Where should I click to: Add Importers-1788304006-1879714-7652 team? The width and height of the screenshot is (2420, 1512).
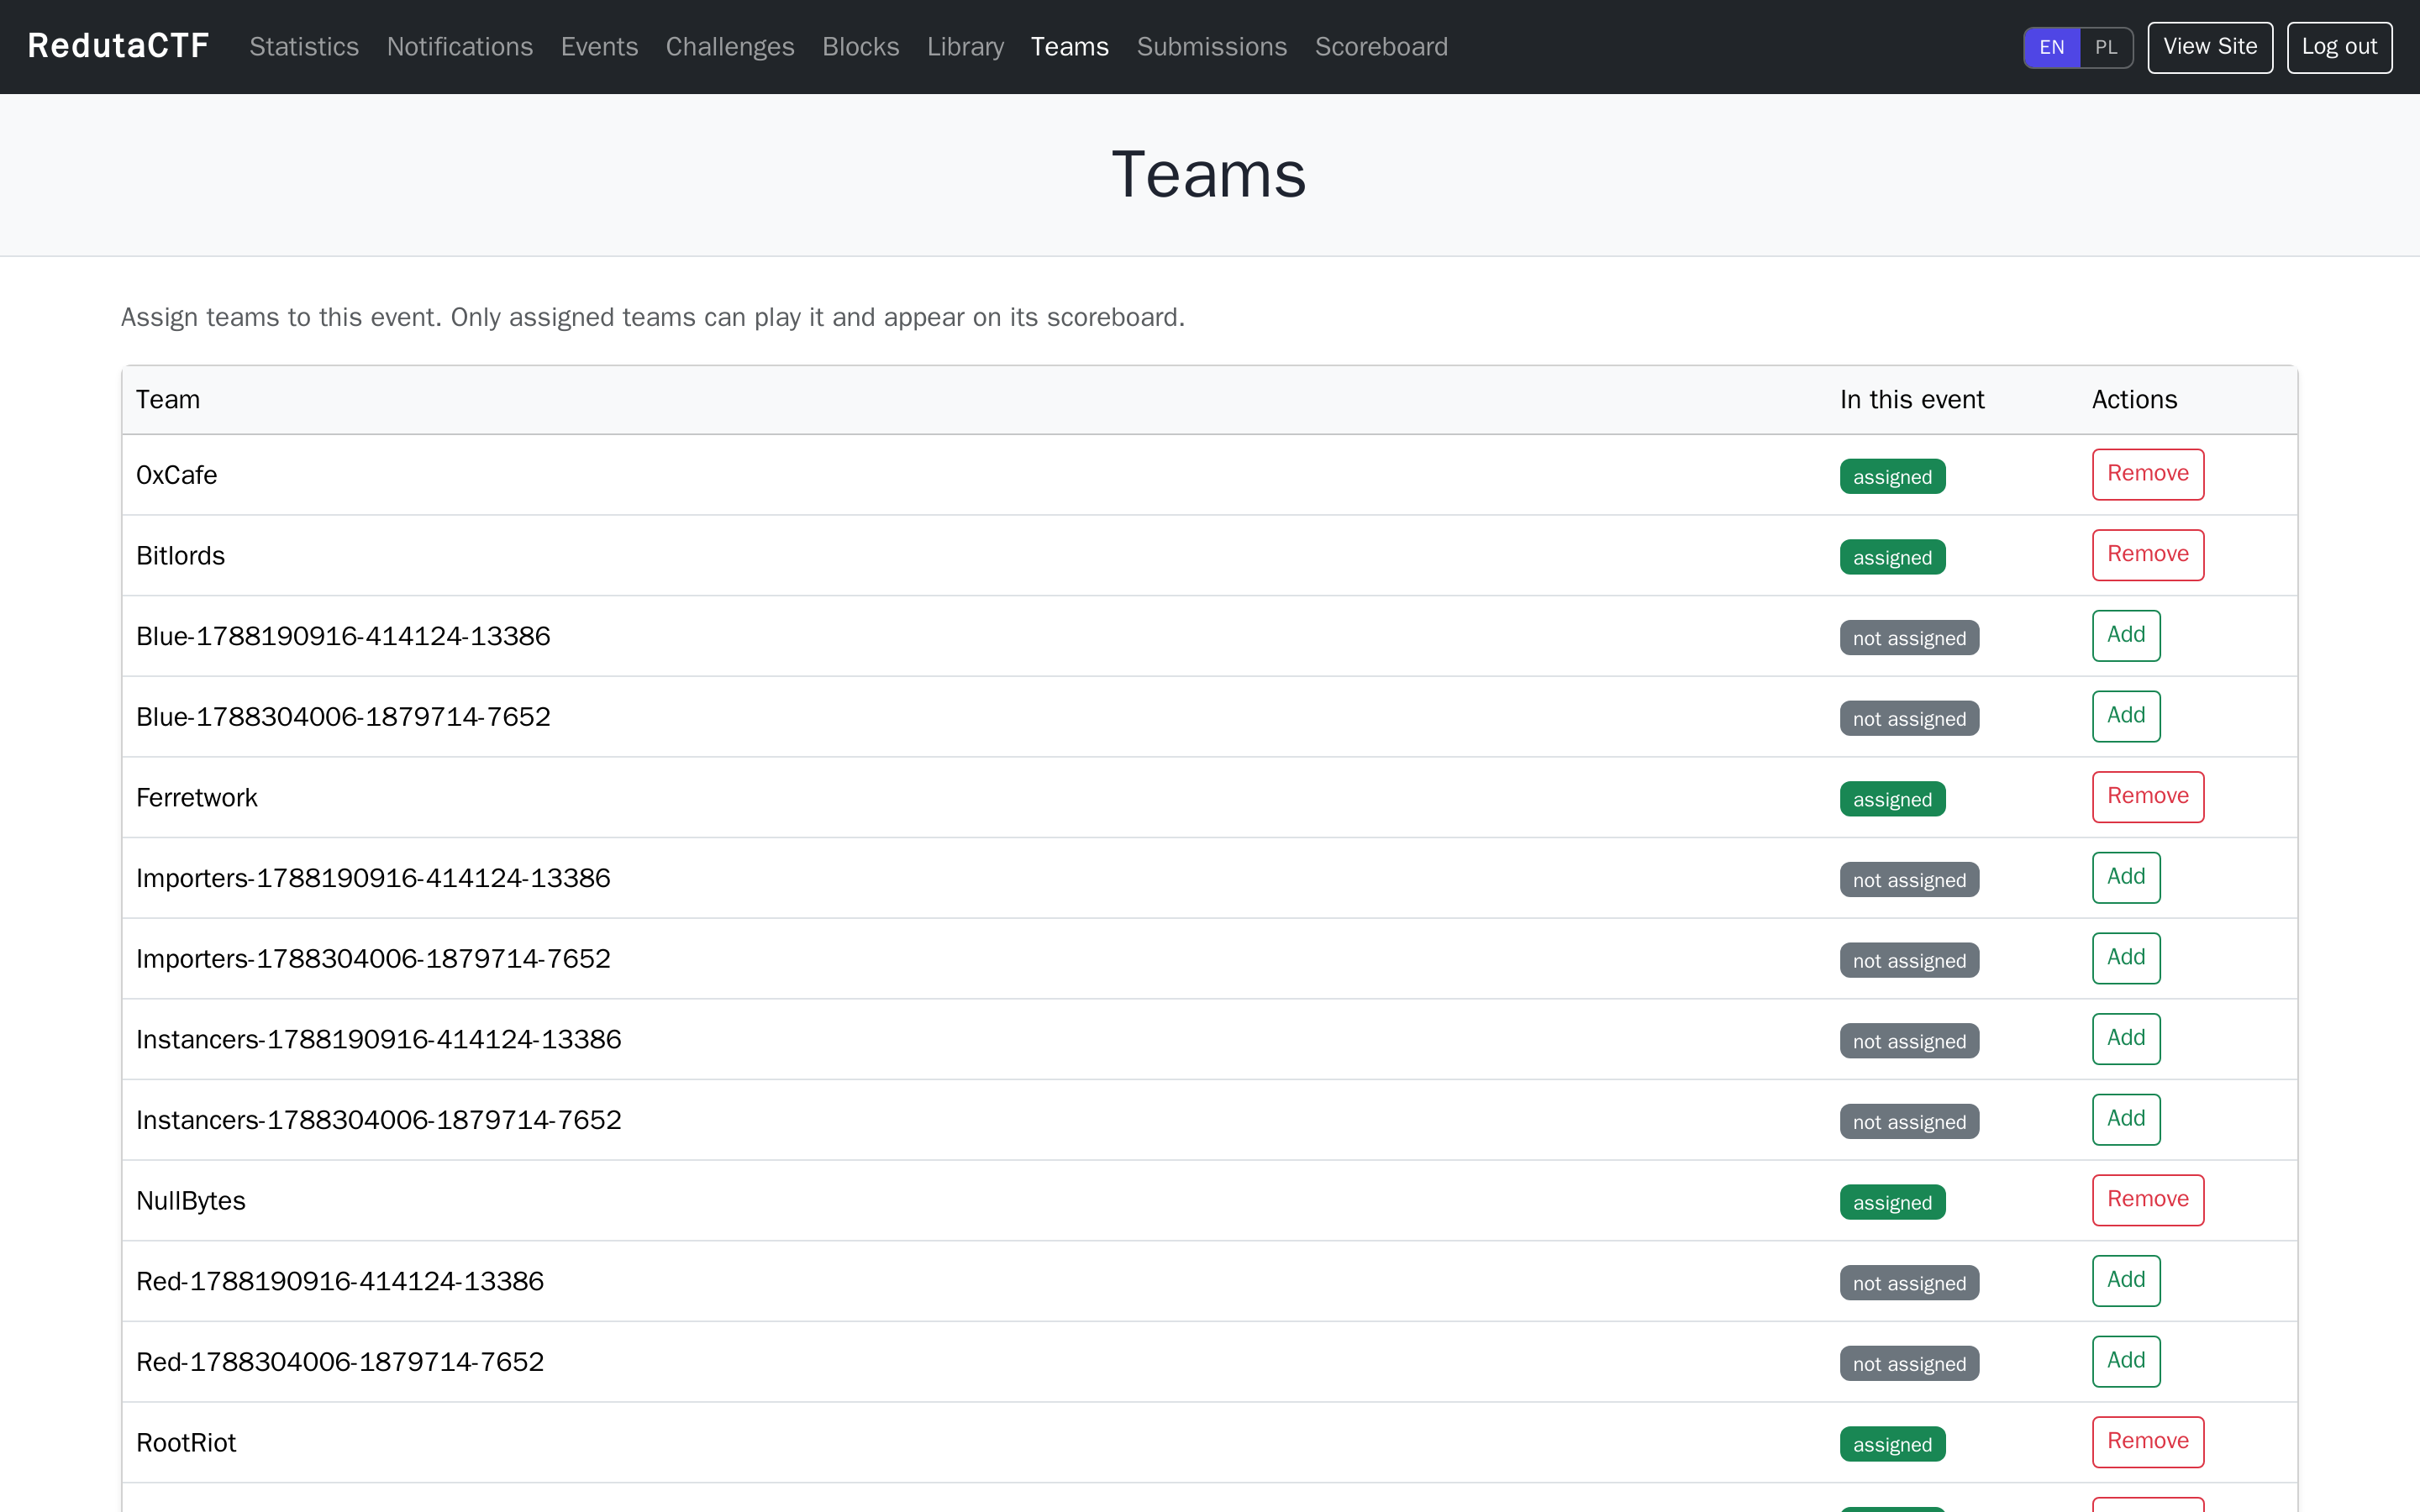[x=2126, y=958]
